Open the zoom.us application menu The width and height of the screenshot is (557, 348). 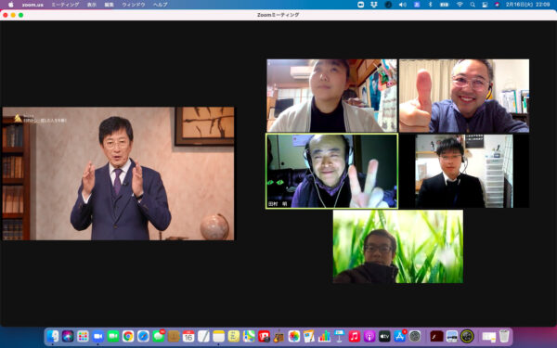coord(32,5)
